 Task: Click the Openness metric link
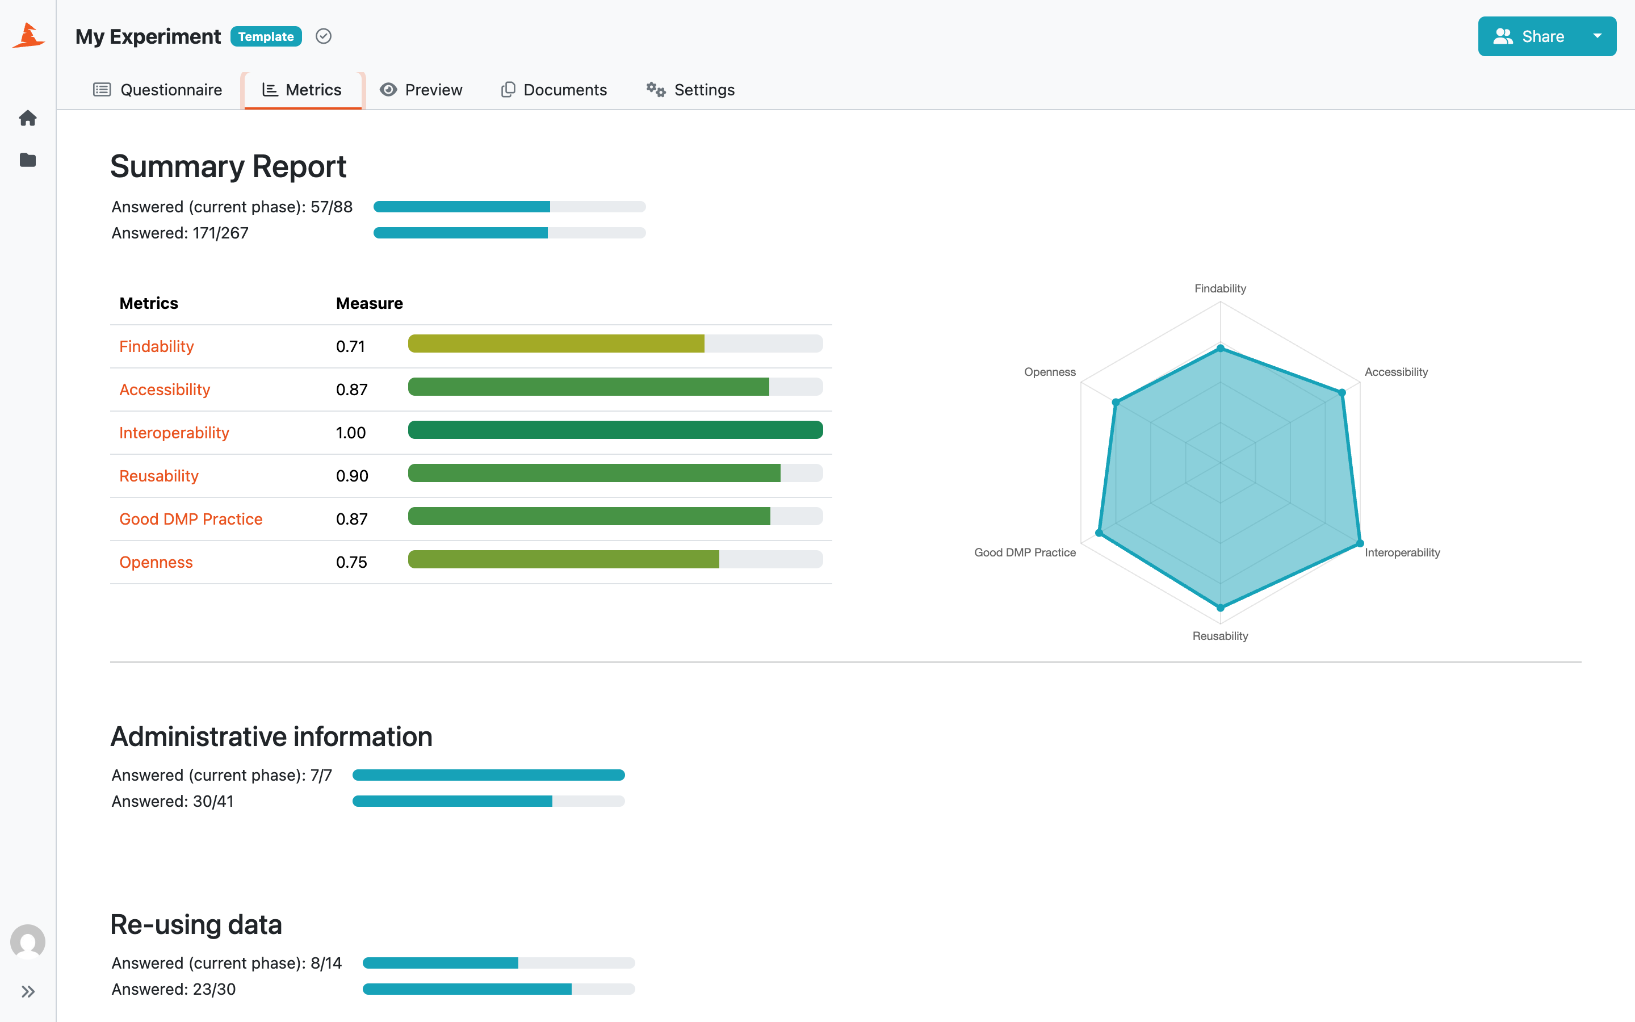tap(156, 562)
